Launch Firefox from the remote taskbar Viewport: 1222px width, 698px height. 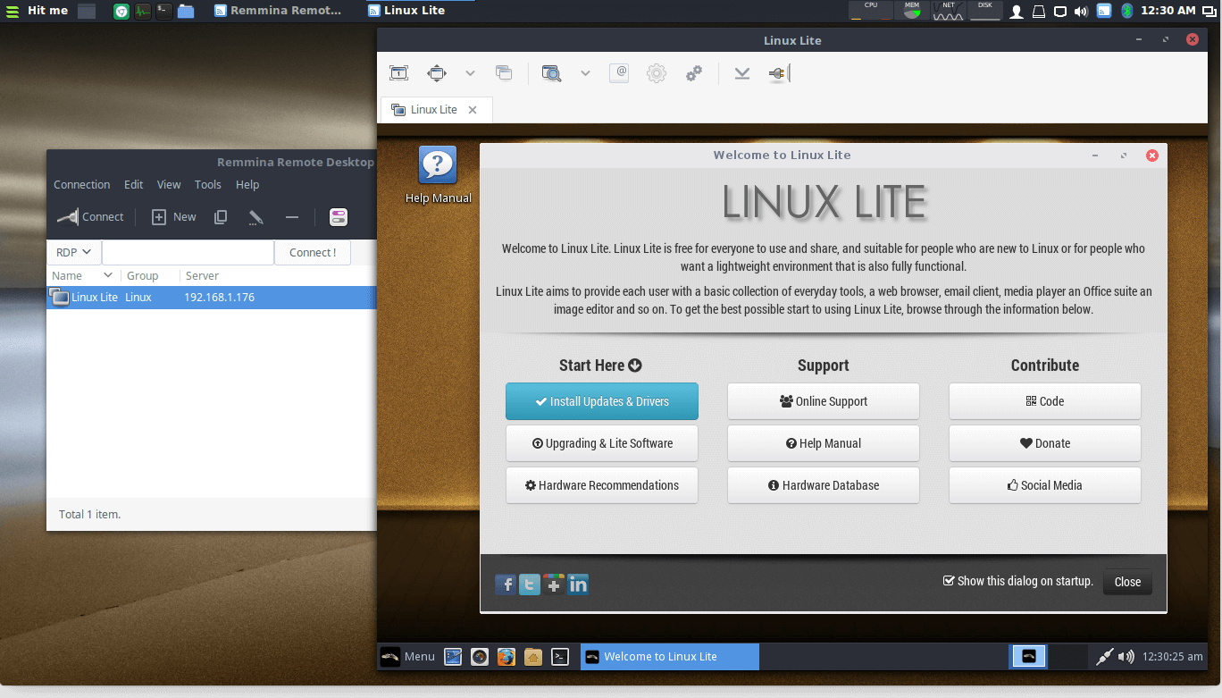click(x=506, y=657)
